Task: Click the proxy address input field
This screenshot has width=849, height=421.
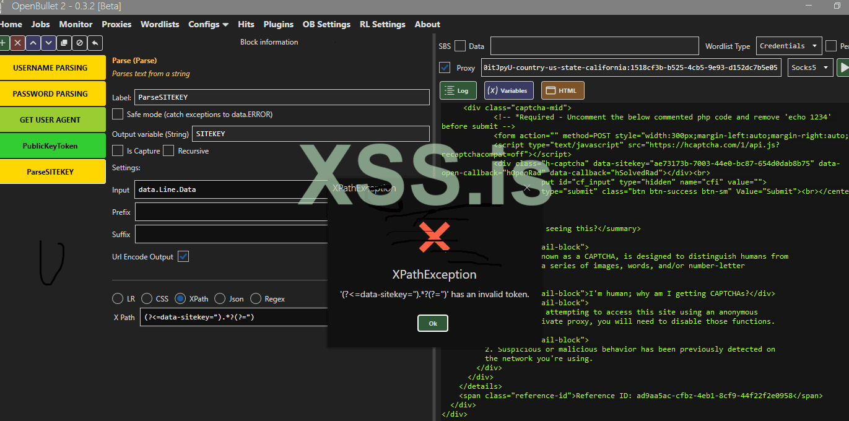Action: click(x=631, y=67)
